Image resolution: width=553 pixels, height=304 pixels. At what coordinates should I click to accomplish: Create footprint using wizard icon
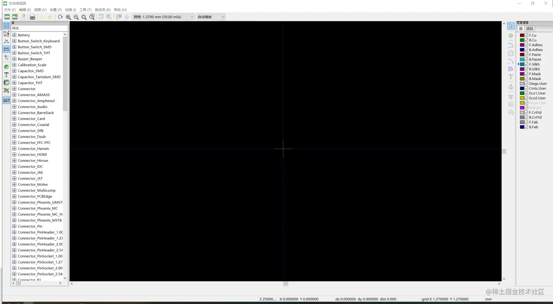click(x=15, y=17)
